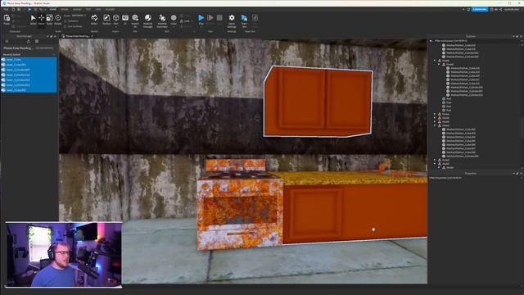Open the Toolbox panel
This screenshot has height=295, width=524.
pyautogui.click(x=106, y=20)
